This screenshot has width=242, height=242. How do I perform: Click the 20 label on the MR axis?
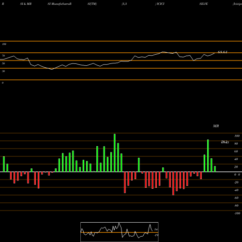(x=236, y=167)
